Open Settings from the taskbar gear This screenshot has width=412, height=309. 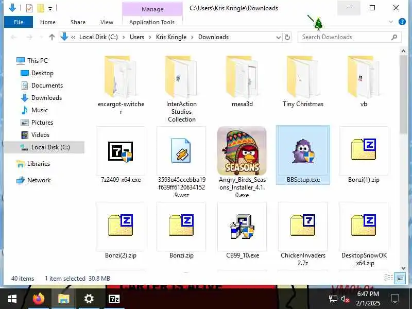[89, 299]
